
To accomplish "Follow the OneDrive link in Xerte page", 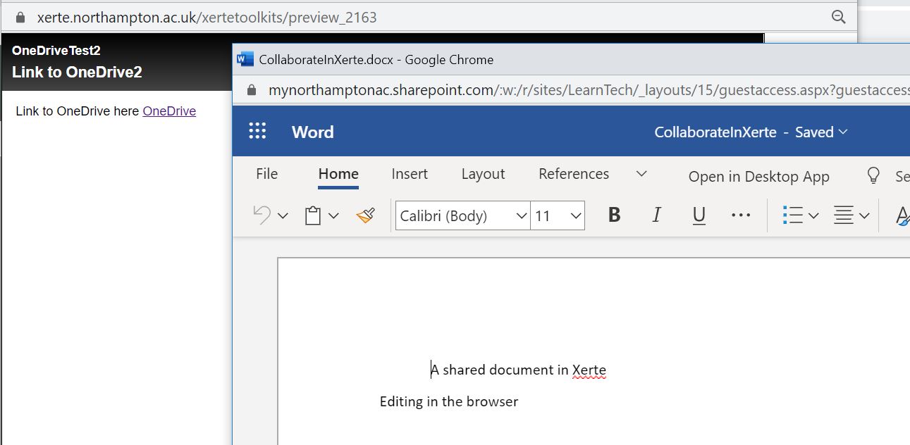I will coord(169,111).
